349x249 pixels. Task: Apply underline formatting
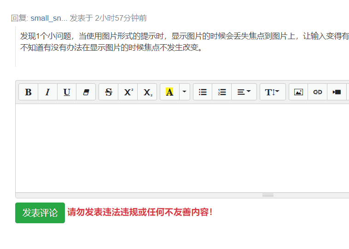[x=67, y=92]
